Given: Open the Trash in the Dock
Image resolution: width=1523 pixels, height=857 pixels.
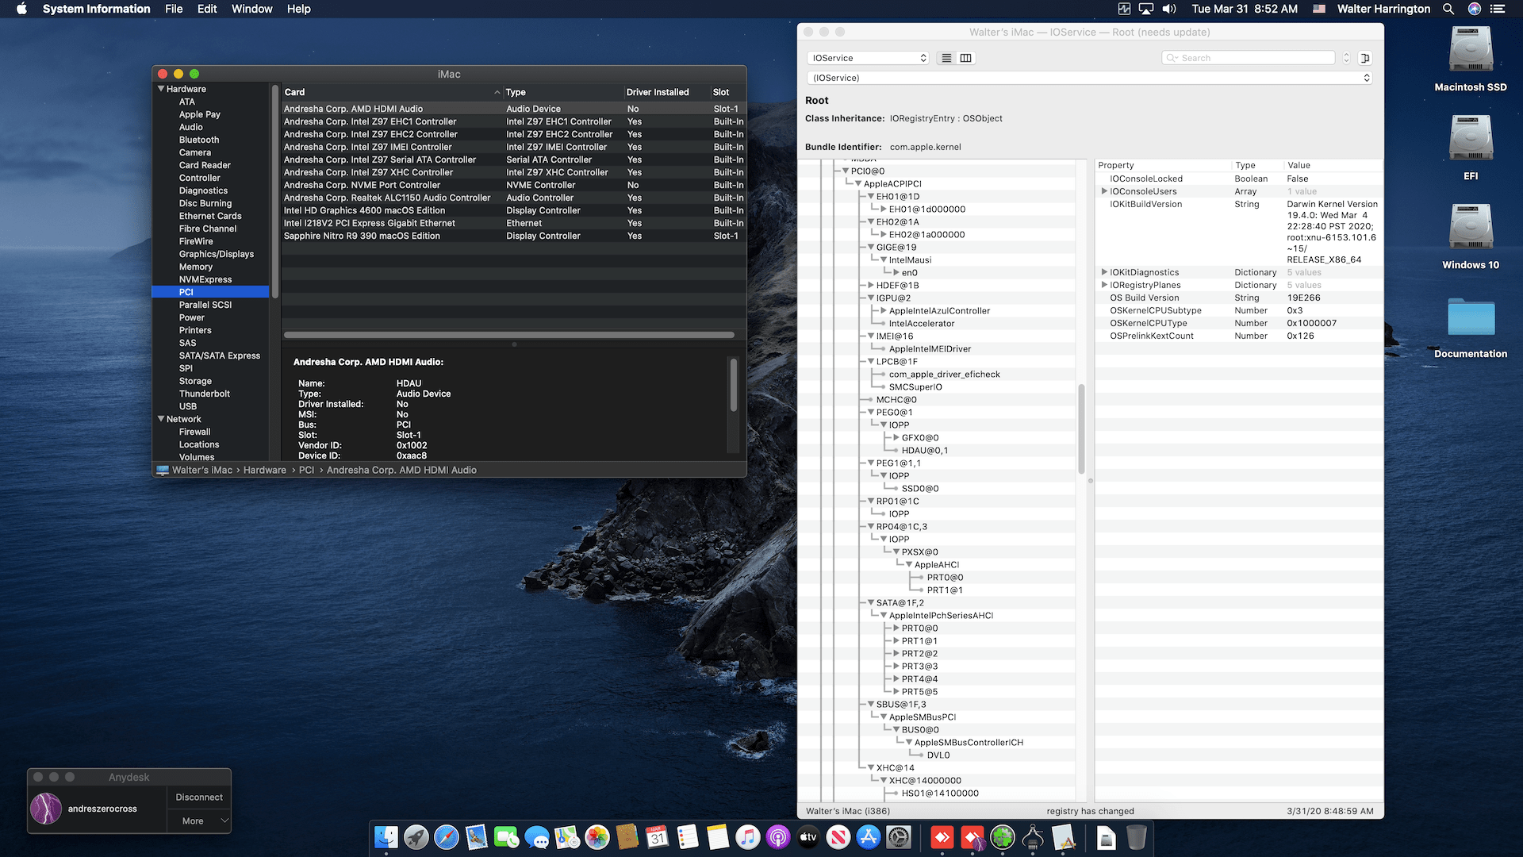Looking at the screenshot, I should [1136, 837].
